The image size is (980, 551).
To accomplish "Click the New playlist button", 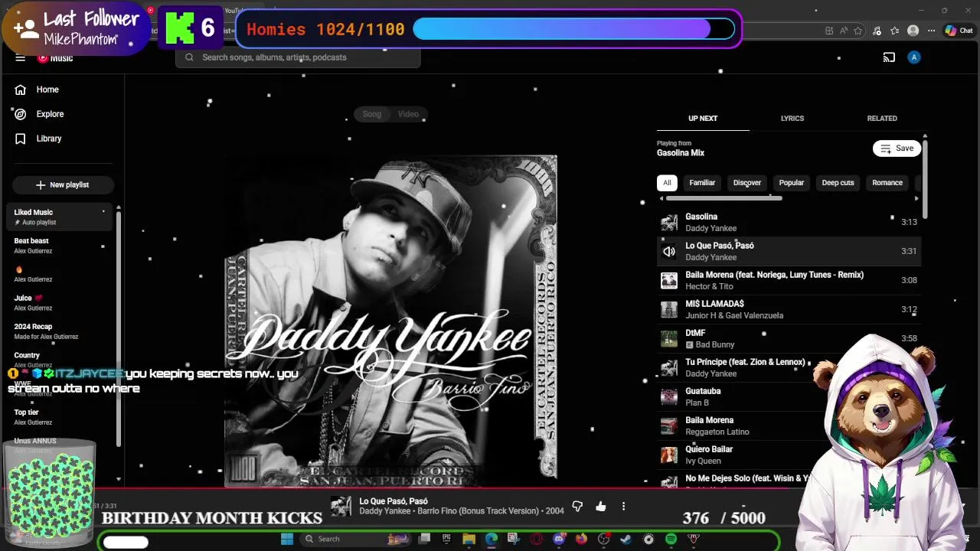I will click(x=63, y=185).
